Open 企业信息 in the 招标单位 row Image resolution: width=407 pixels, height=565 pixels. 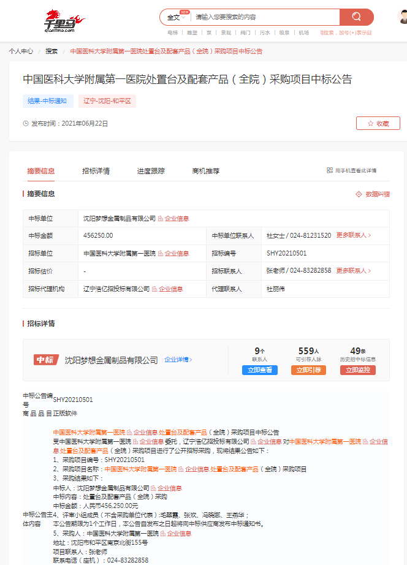[173, 253]
